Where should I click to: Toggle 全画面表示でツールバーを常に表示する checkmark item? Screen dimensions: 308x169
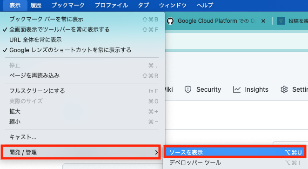coord(82,29)
